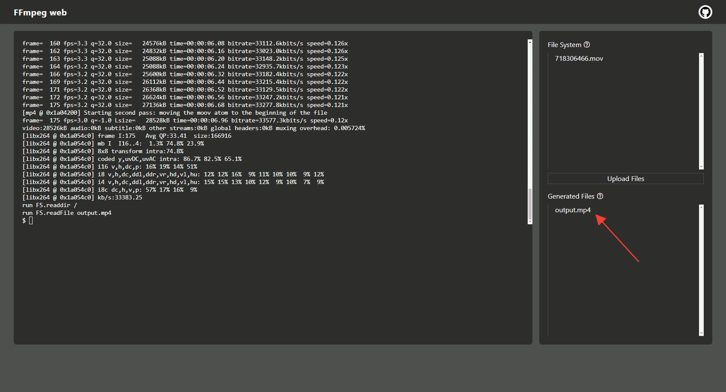Click the 'frame= 160' progress line
This screenshot has height=392, width=726.
[x=185, y=43]
